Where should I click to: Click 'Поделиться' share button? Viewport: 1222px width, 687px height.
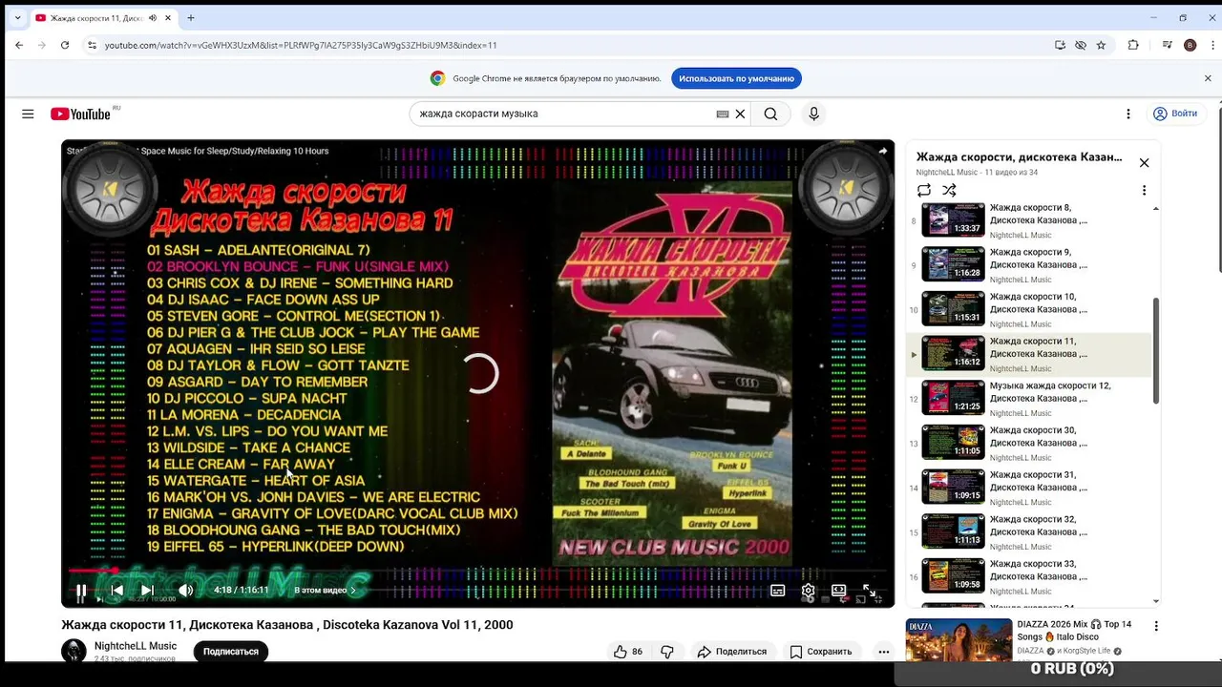(732, 652)
